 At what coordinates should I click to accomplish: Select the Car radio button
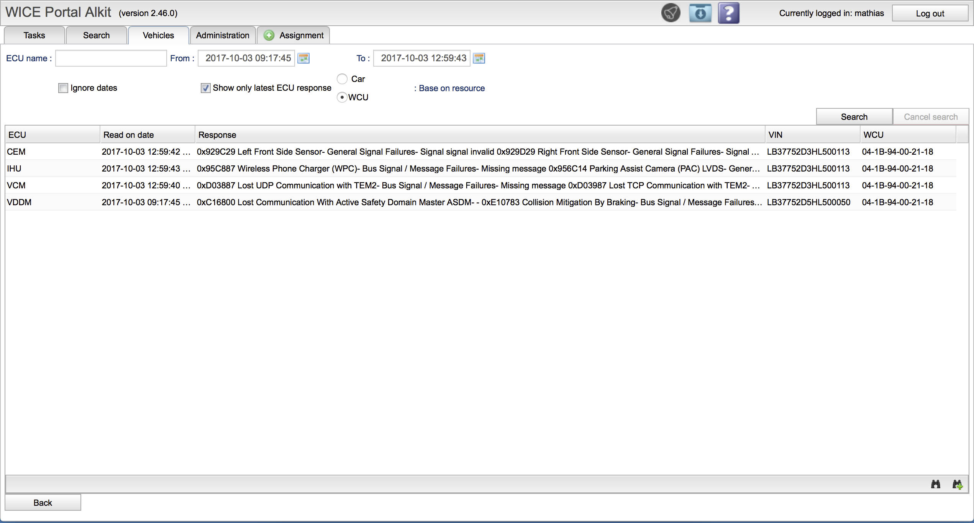342,79
